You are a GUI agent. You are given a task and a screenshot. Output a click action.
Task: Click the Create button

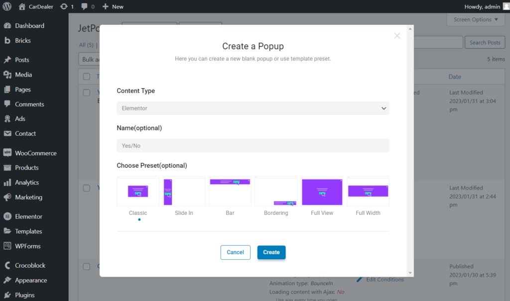271,252
